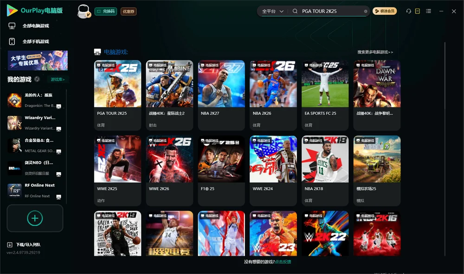Open the 极致电竞 basketball cover
Screen dimensions: 464x274
tap(169, 233)
